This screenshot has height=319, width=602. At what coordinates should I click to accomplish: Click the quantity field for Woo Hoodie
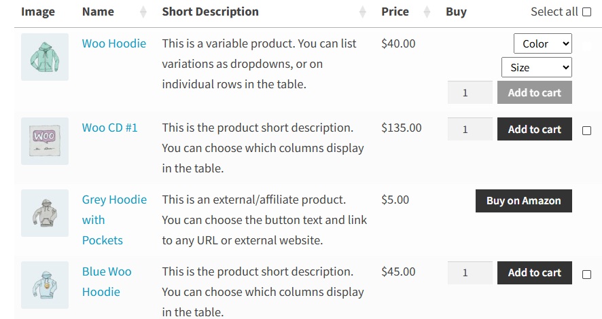(470, 92)
